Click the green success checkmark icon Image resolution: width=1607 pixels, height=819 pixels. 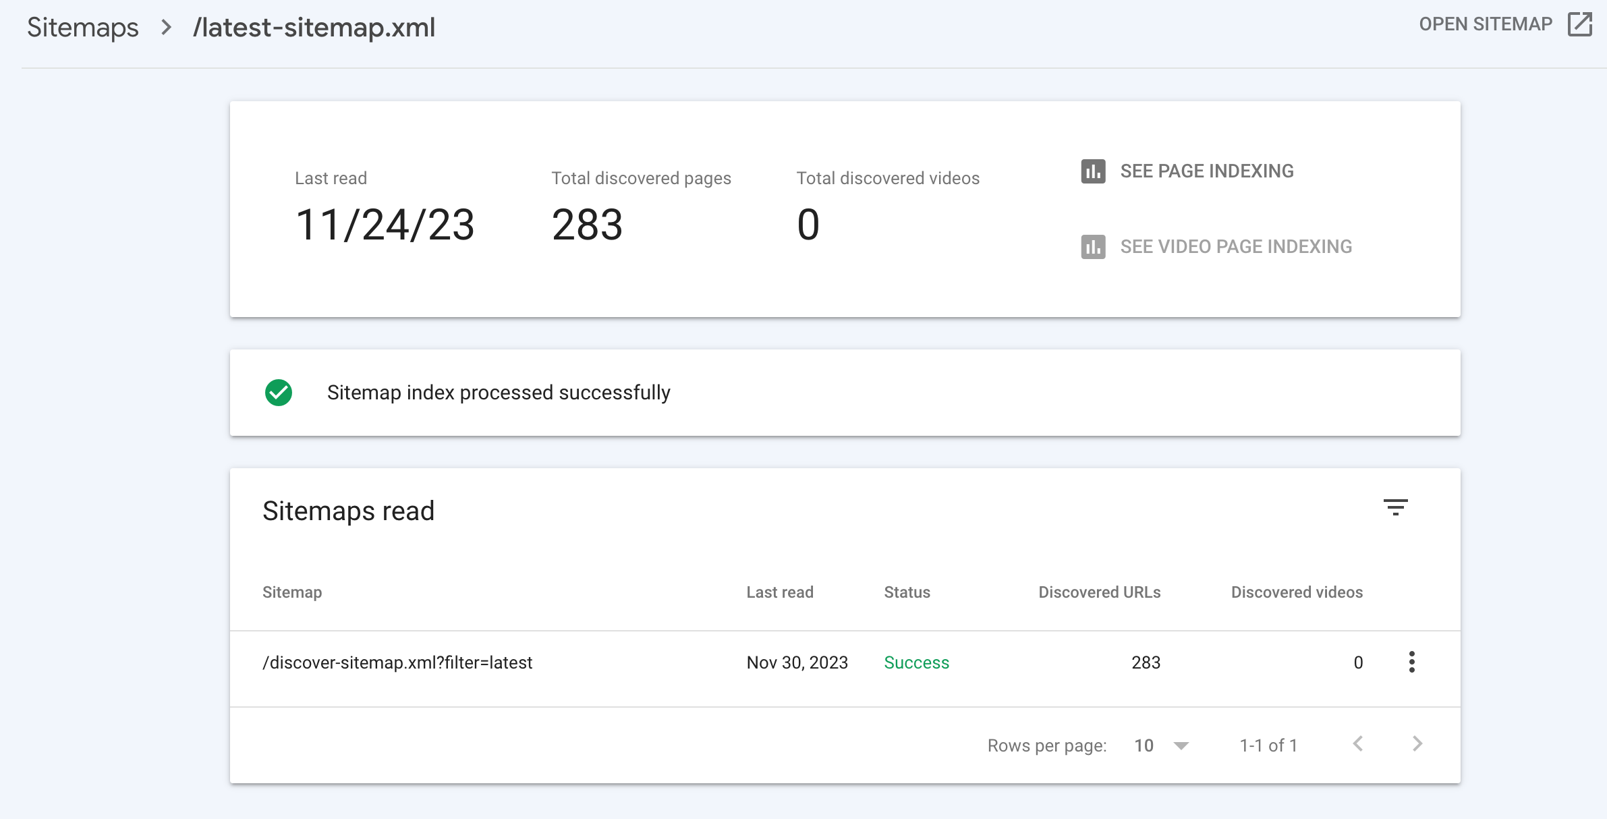point(279,393)
